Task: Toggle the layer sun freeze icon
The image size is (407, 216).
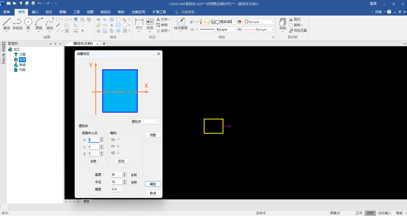Action: point(205,22)
